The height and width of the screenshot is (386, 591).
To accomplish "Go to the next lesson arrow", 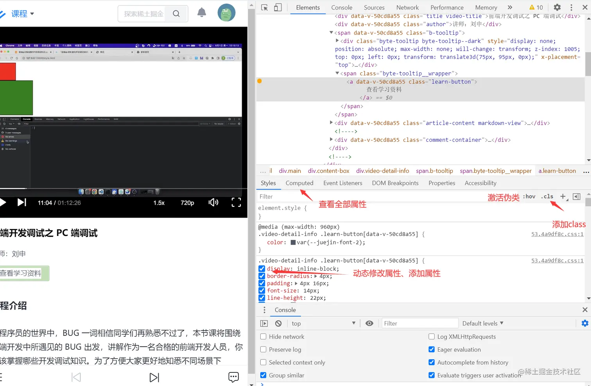I will point(154,377).
